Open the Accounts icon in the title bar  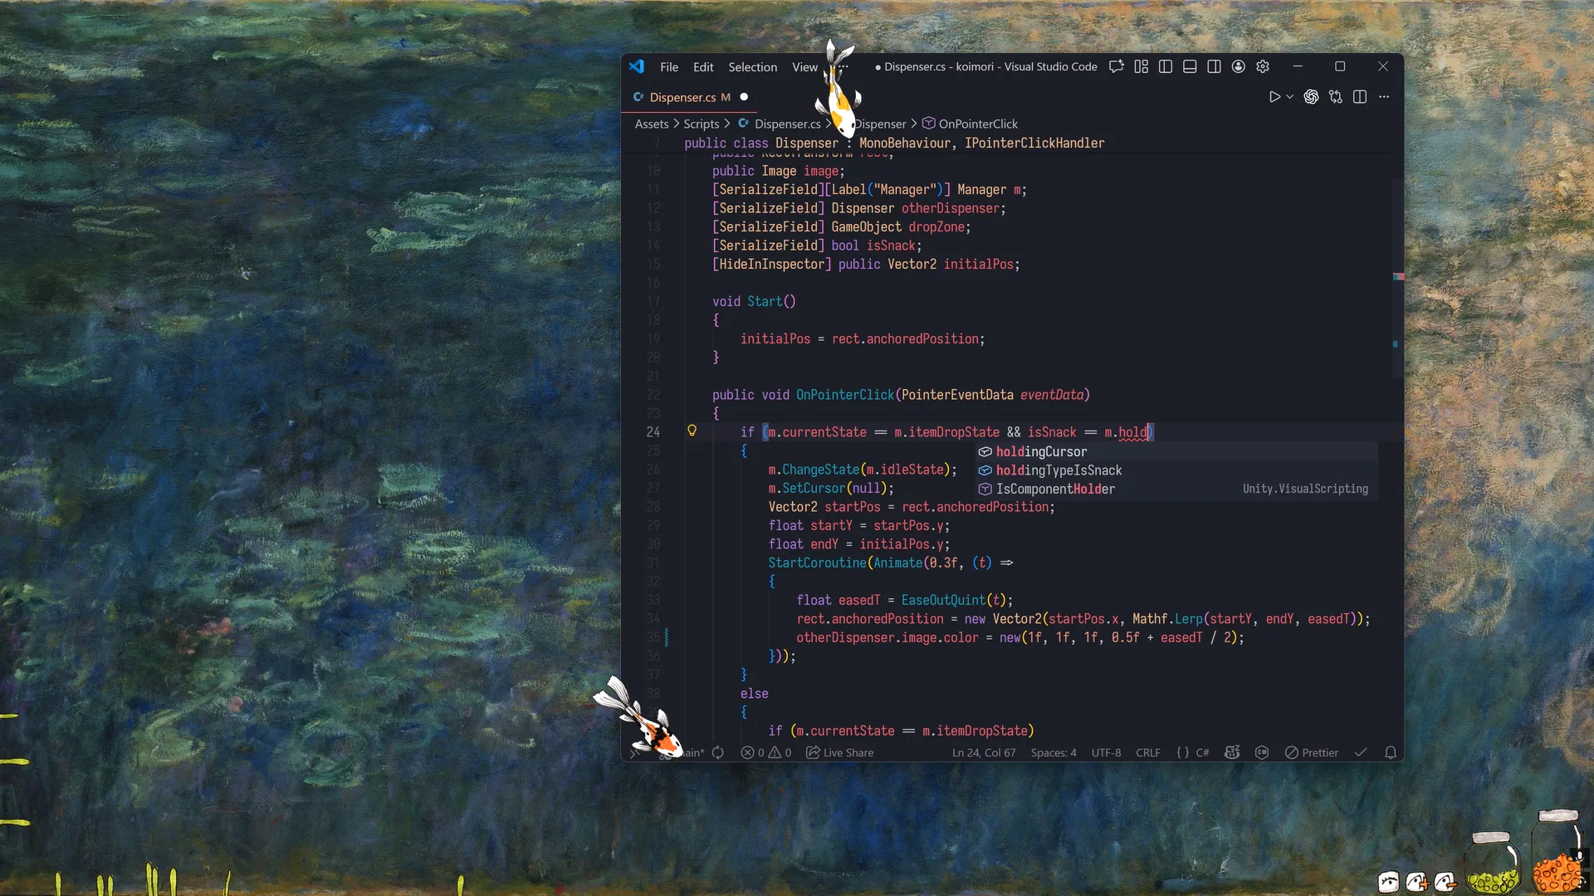[x=1238, y=66]
